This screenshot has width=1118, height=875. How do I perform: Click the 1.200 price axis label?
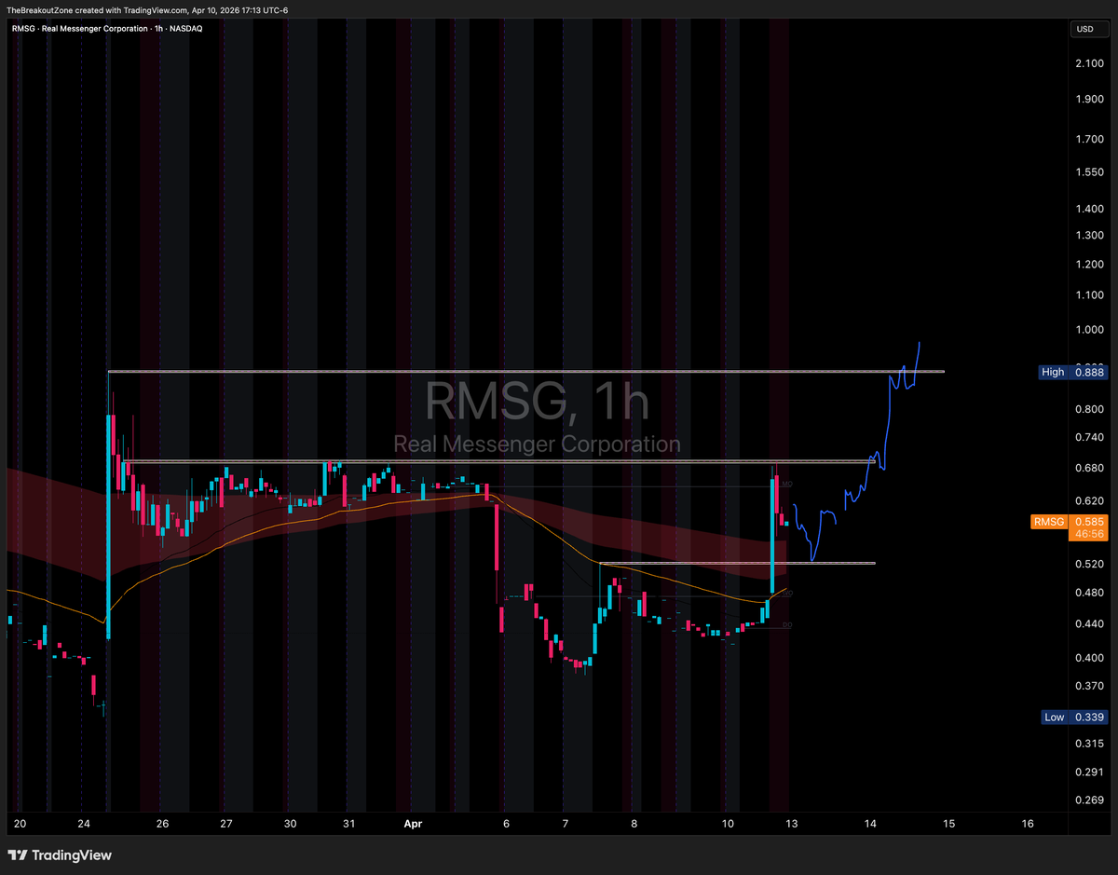pyautogui.click(x=1089, y=265)
